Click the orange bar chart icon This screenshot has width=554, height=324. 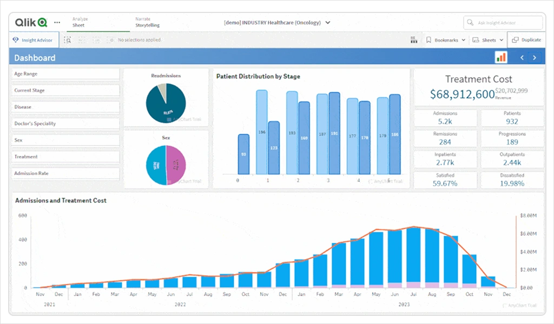[x=501, y=57]
